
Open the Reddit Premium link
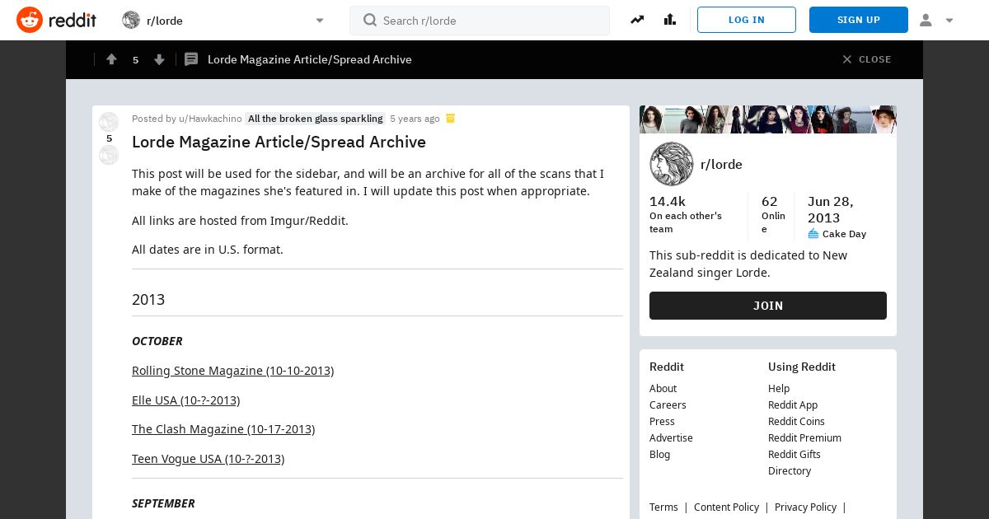804,438
